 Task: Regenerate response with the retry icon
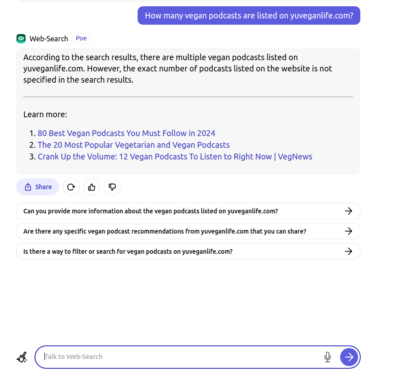click(71, 187)
